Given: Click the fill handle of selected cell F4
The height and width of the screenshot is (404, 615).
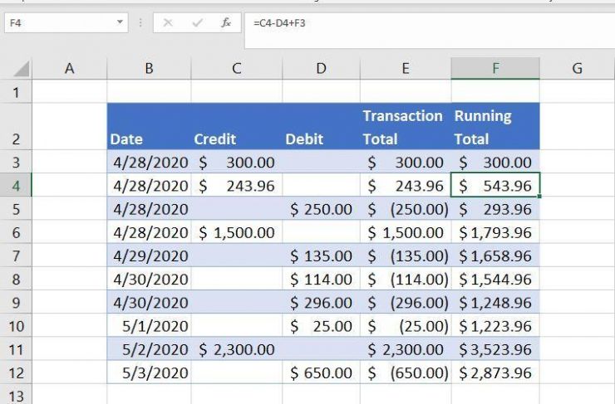Looking at the screenshot, I should (539, 197).
